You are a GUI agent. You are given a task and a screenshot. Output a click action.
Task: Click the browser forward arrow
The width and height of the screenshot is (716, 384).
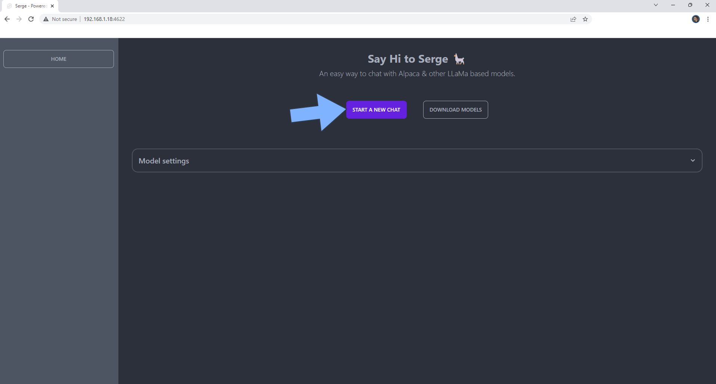(19, 19)
